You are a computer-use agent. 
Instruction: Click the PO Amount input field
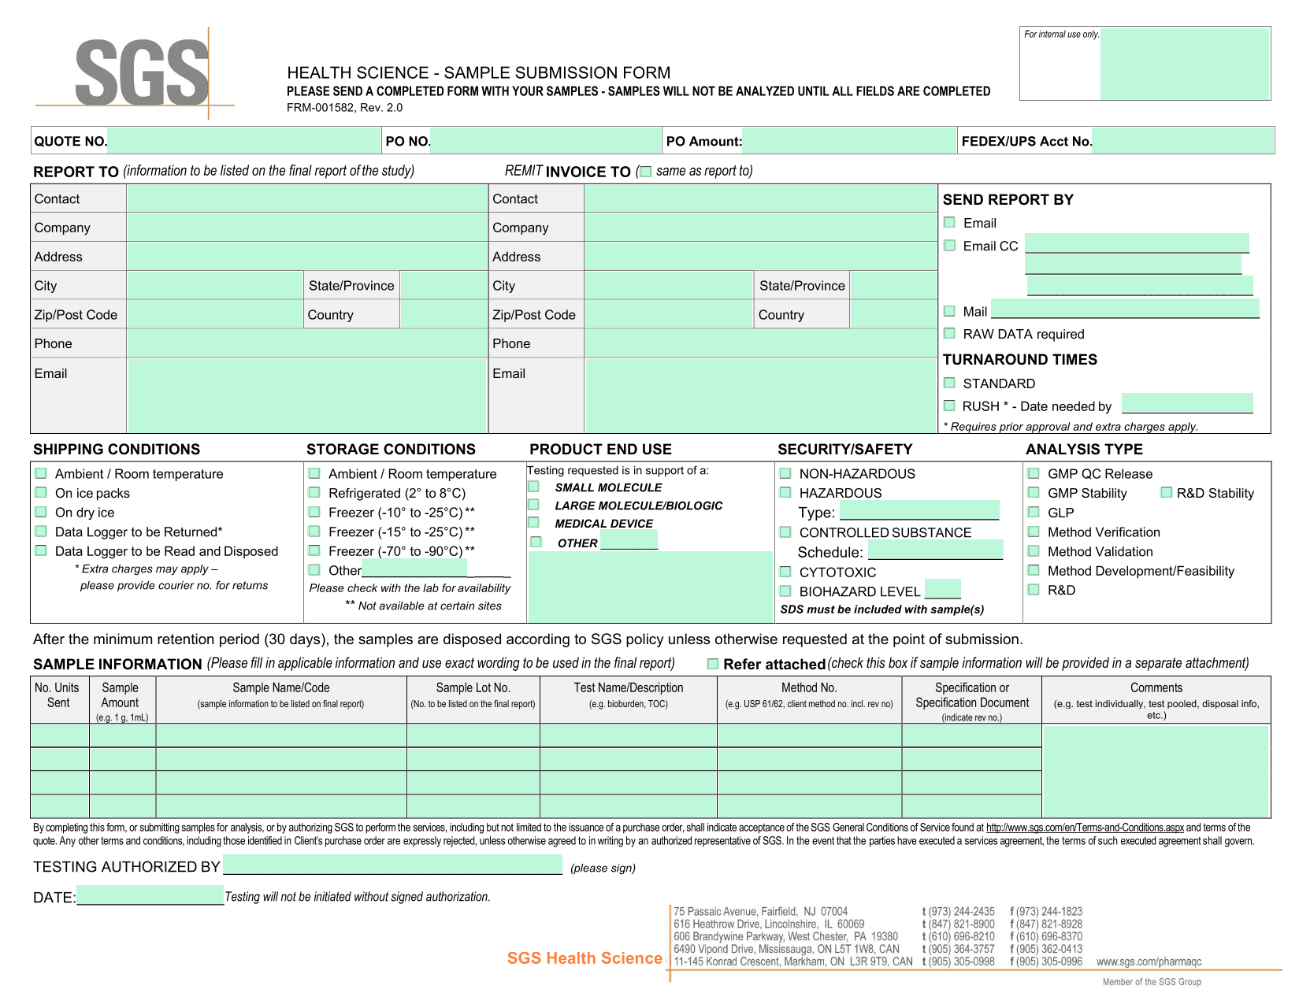pos(848,141)
